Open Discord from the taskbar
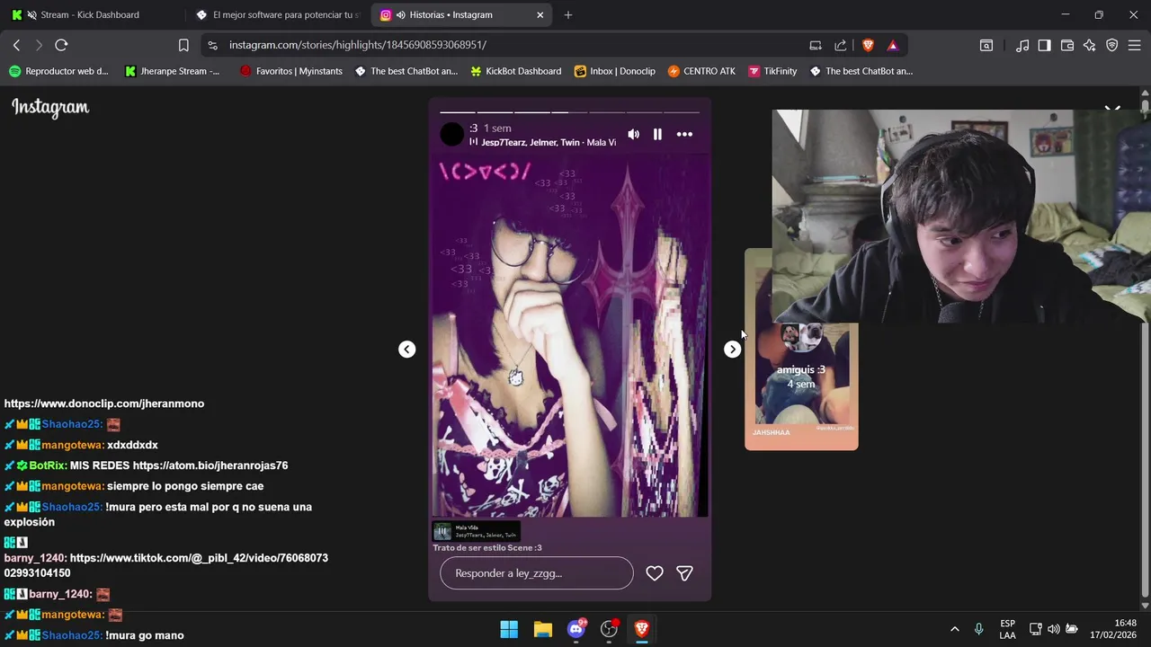Screen dimensions: 1151x647 point(576,629)
